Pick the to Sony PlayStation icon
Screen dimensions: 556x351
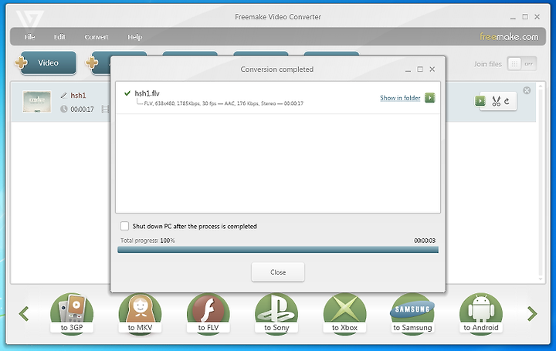276,313
